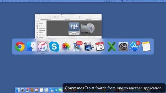Image resolution: width=166 pixels, height=93 pixels.
Task: Click the Finder search field
Action: click(x=92, y=17)
